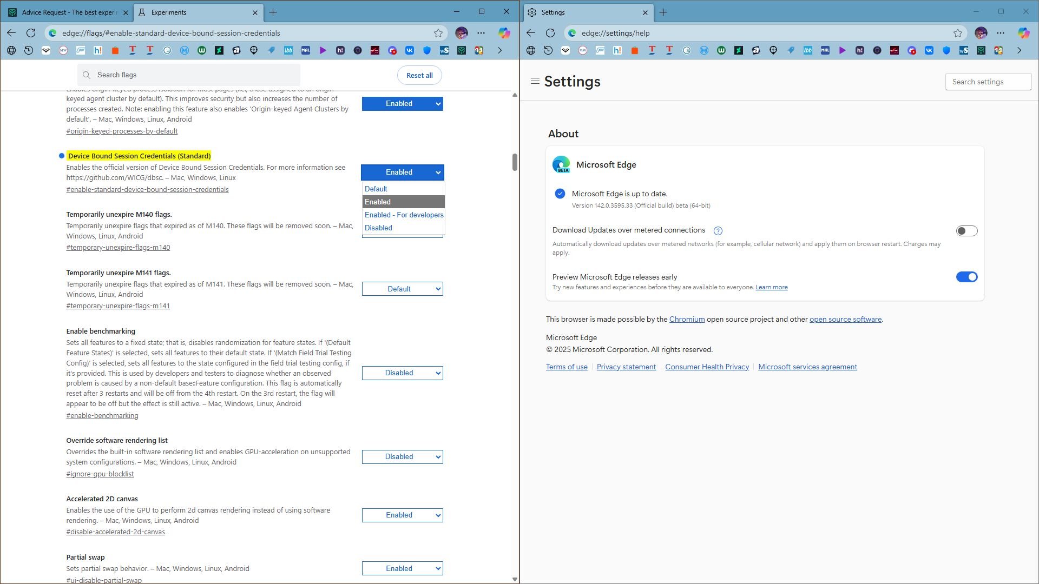The image size is (1039, 584).
Task: Open the Microsoft services agreement link
Action: coord(807,367)
